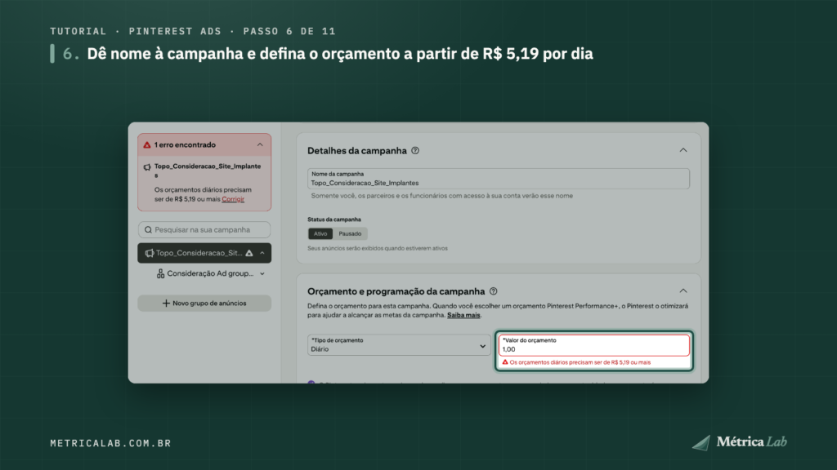Collapse the sidebar campaign row chevron

pos(262,253)
